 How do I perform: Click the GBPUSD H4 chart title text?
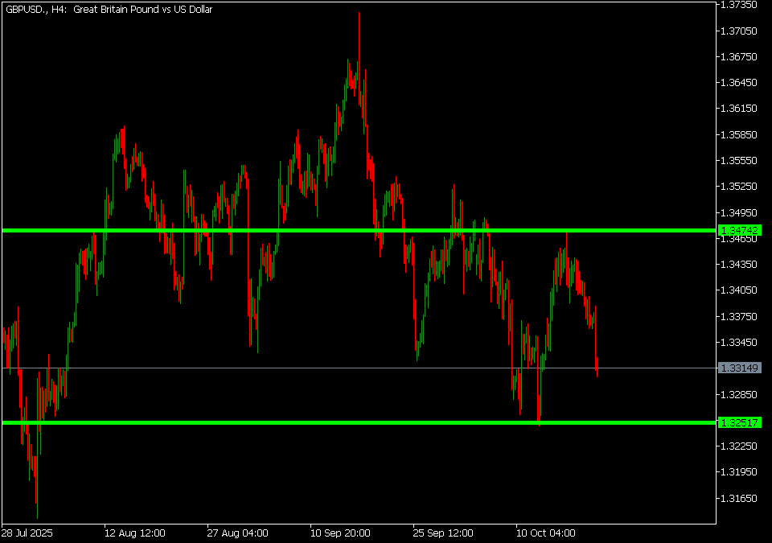109,10
